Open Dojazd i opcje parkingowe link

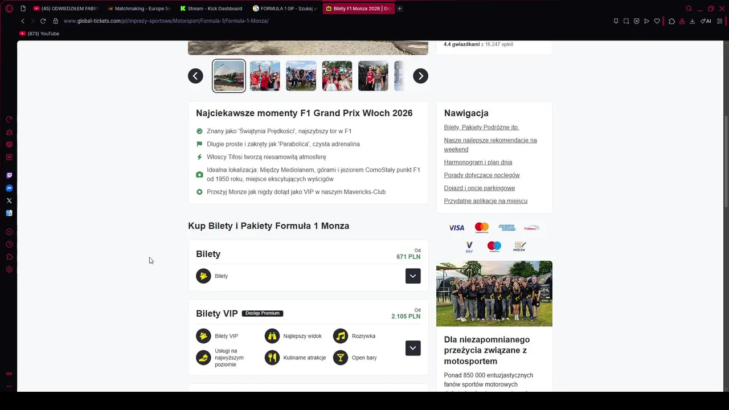tap(480, 188)
